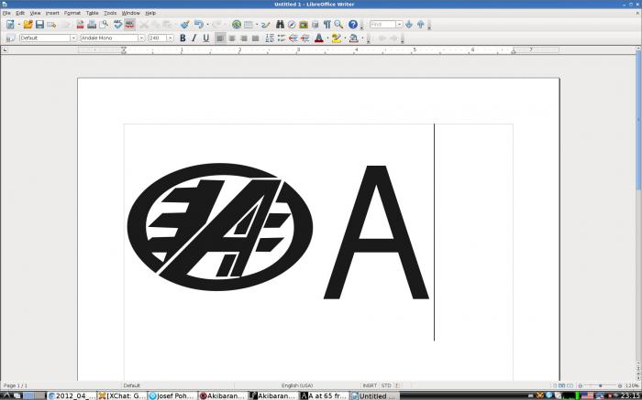This screenshot has height=400, width=642.
Task: Open LibreOffice Help question mark icon
Action: 353,25
